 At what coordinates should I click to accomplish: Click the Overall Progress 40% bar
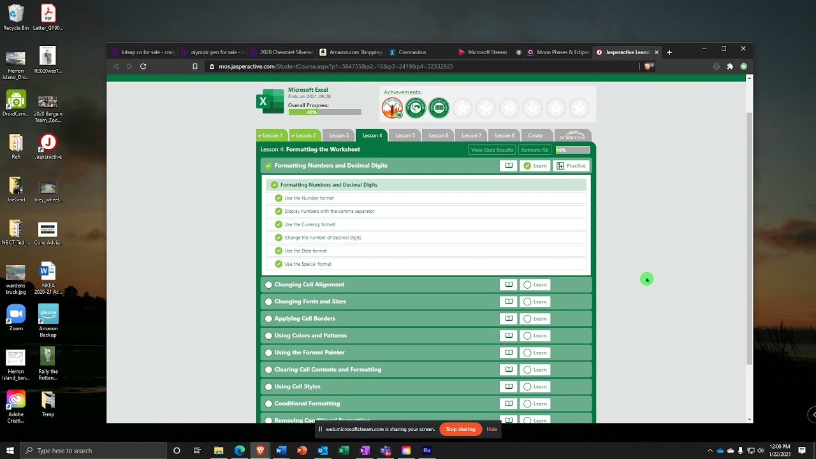click(324, 112)
